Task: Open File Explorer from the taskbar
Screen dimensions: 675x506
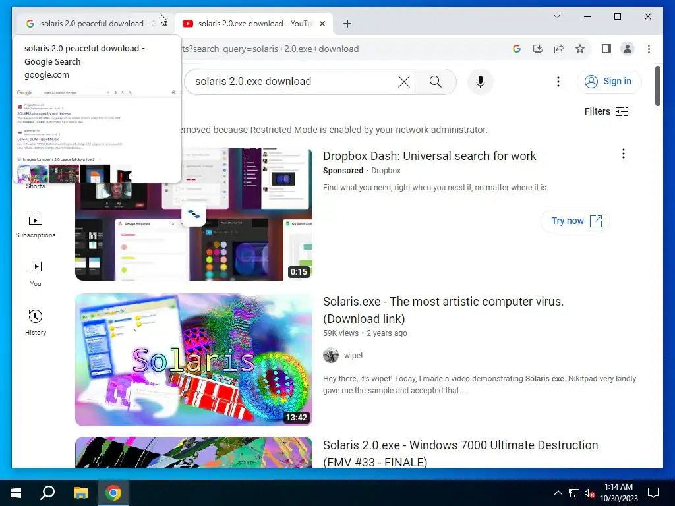Action: [x=80, y=493]
